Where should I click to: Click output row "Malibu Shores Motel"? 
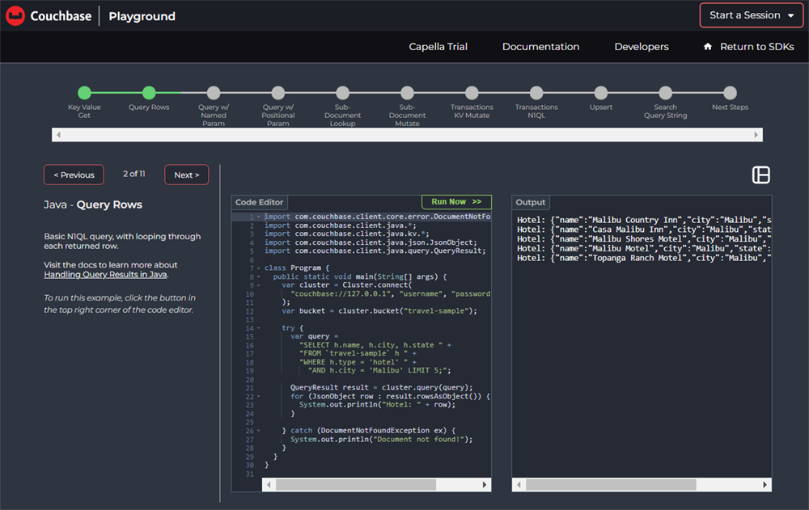pyautogui.click(x=644, y=238)
